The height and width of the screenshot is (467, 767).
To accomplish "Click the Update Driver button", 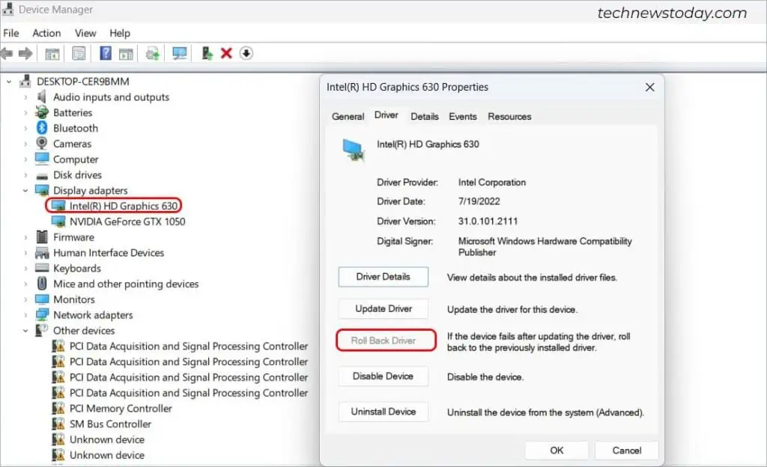I will coord(383,309).
